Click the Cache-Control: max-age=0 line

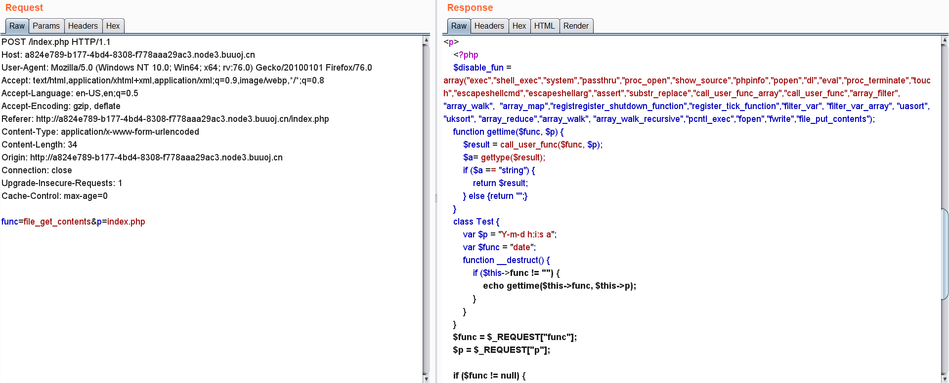(x=54, y=196)
